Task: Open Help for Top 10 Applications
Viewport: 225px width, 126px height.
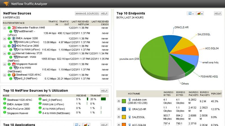Action: (x=104, y=125)
